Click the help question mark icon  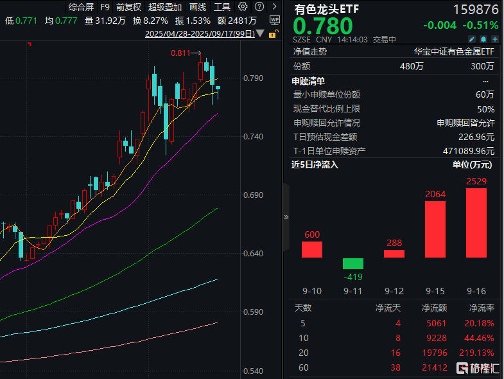(x=259, y=6)
